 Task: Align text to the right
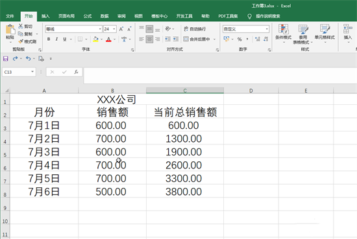tap(158, 39)
